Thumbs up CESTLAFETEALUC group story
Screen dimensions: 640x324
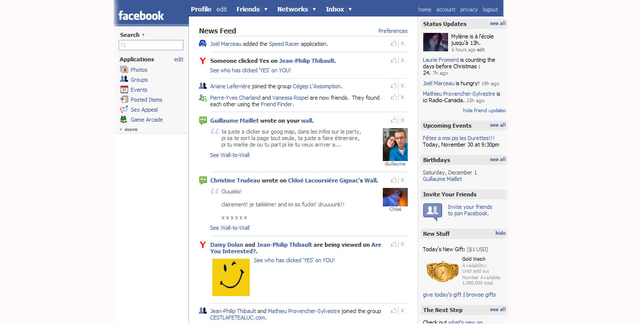tap(394, 311)
